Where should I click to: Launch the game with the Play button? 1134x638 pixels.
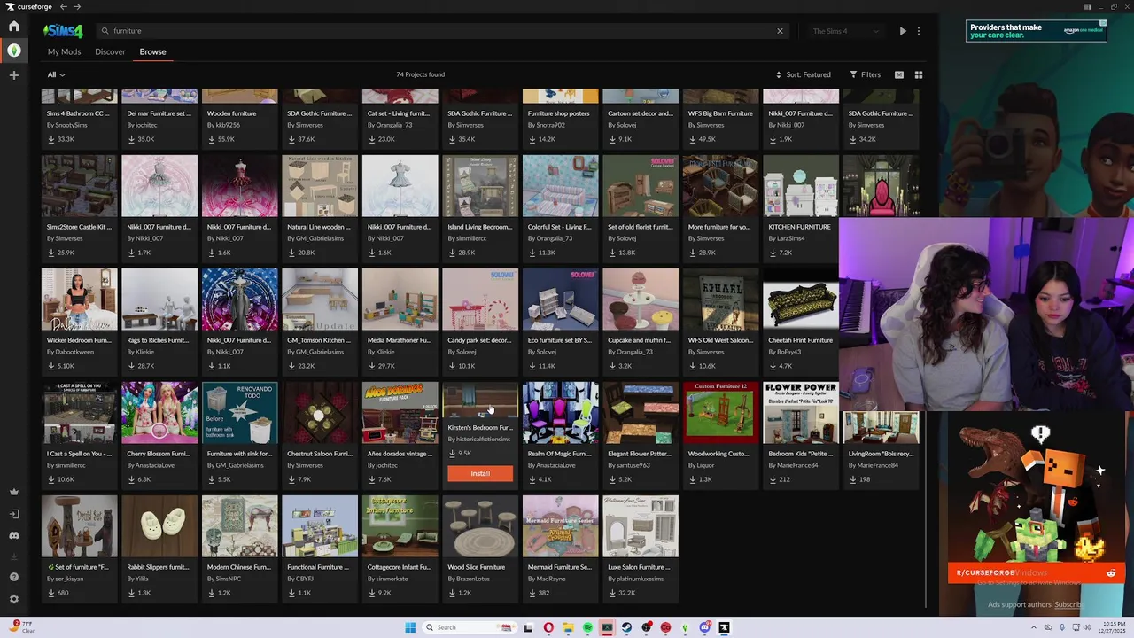(903, 31)
